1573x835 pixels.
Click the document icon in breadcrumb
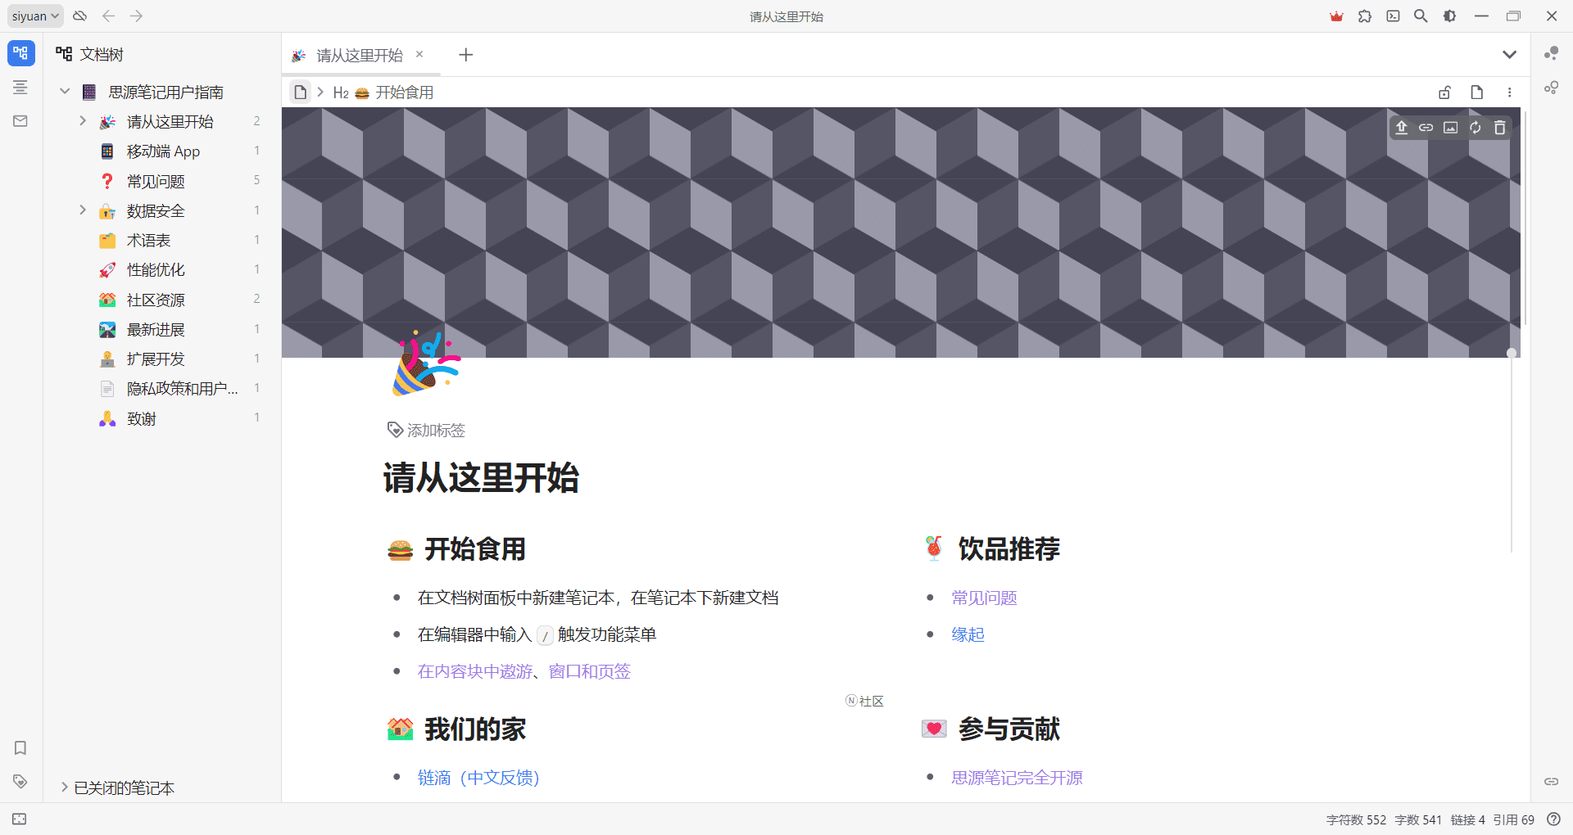[300, 93]
